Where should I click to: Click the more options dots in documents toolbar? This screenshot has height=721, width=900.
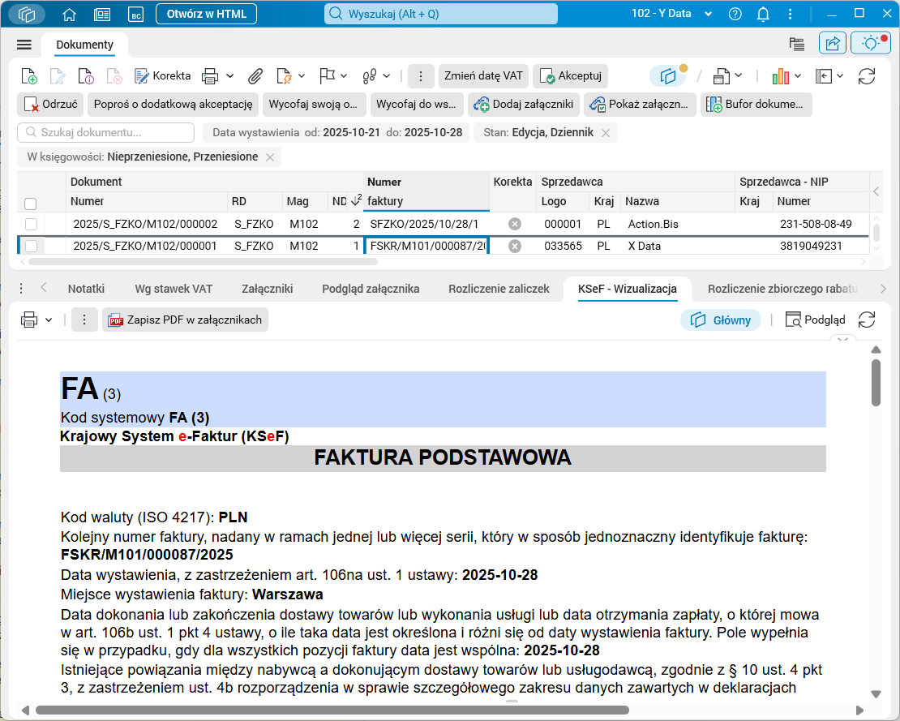pos(421,75)
